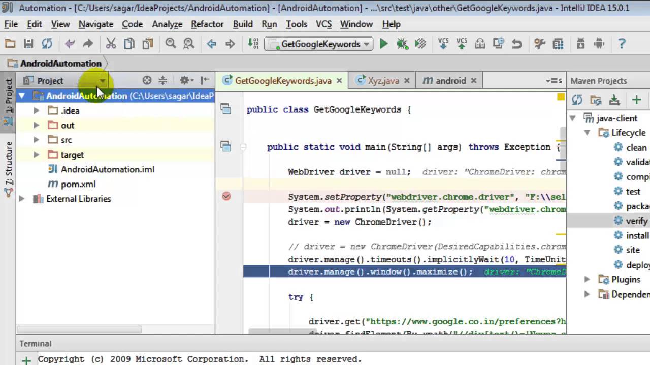Add a Maven project with the plus icon
Viewport: 650px width, 365px height.
(x=636, y=100)
